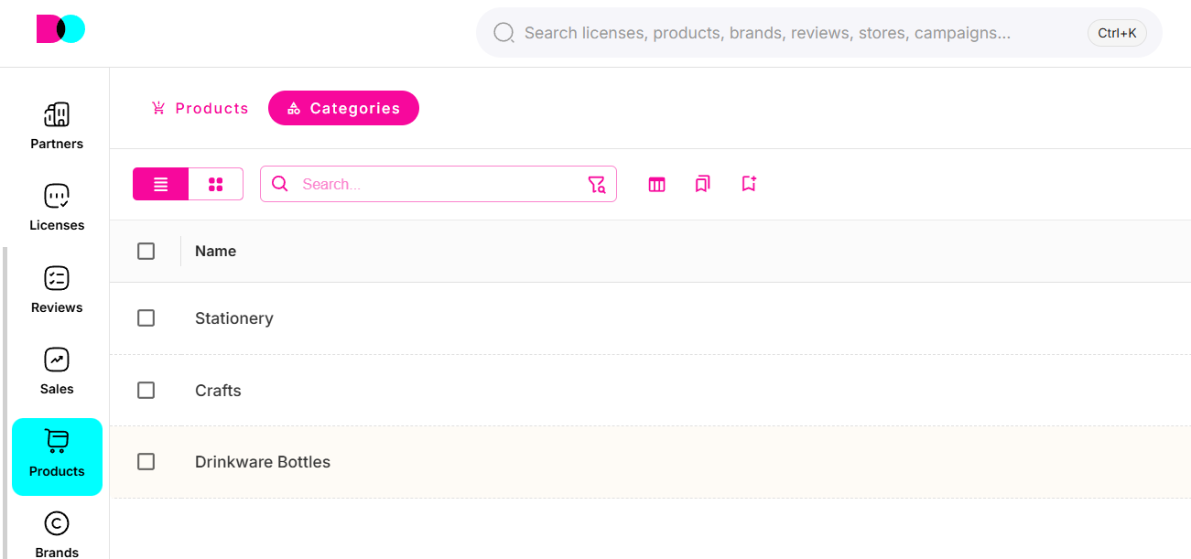Toggle the select-all header checkbox
Image resolution: width=1191 pixels, height=559 pixels.
[x=146, y=251]
